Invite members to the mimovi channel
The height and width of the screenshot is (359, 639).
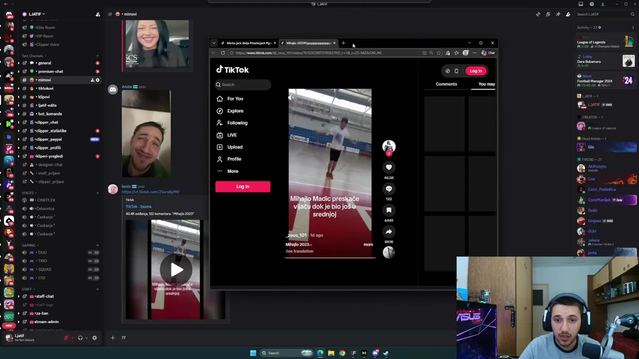[x=92, y=80]
